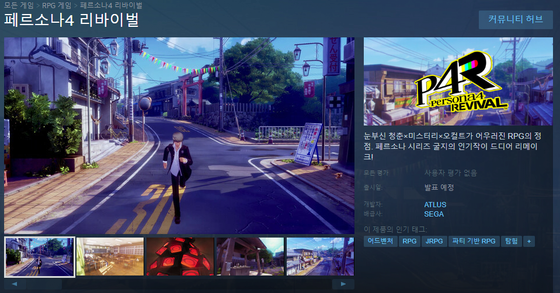
Task: Click the SEGA publisher link
Action: (433, 214)
